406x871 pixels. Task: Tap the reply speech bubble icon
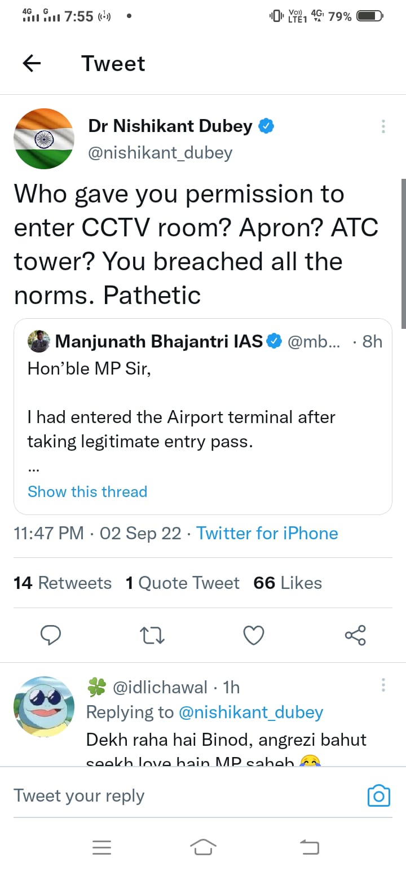(x=51, y=635)
